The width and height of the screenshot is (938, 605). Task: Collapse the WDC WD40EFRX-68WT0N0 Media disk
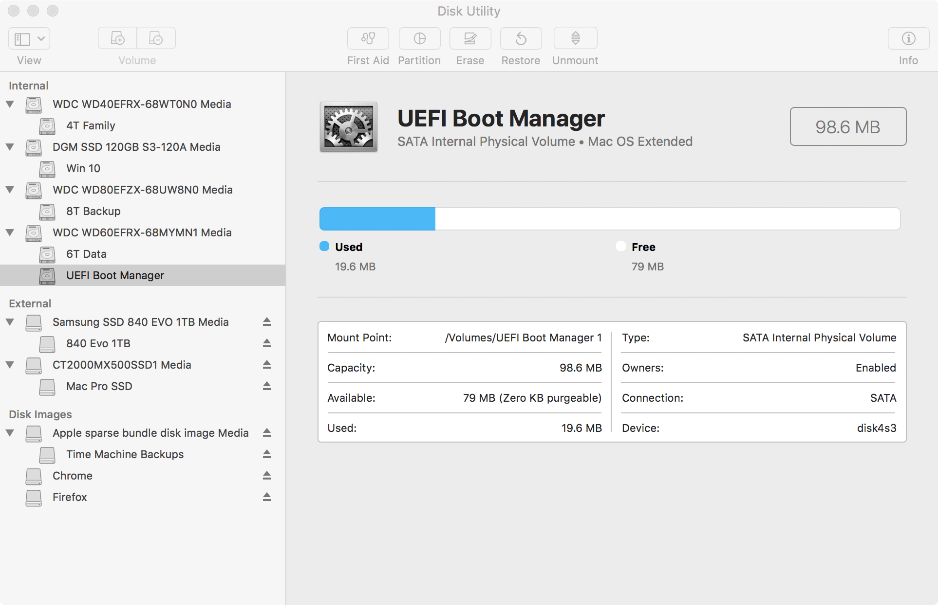(10, 104)
